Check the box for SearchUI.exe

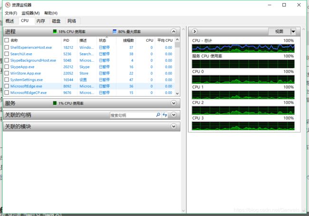coord(7,54)
